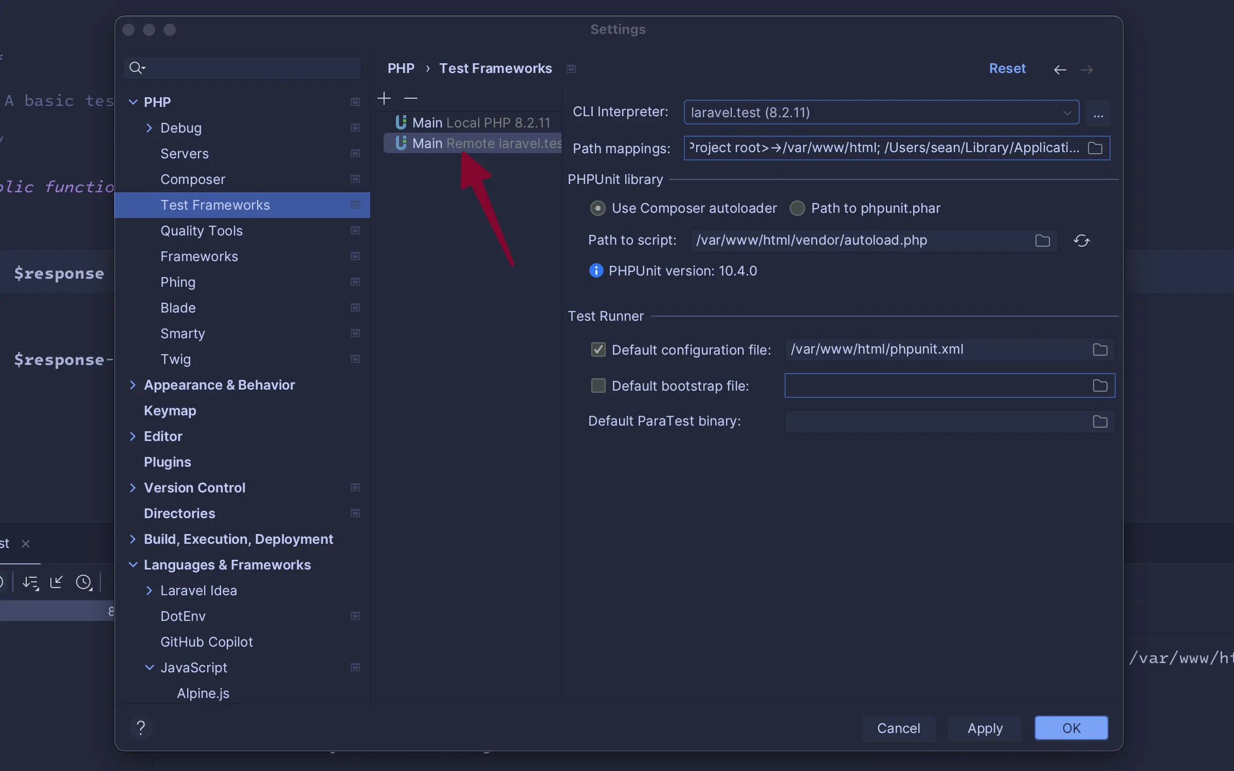Image resolution: width=1234 pixels, height=771 pixels.
Task: Click project-level icon on Quality Tools row
Action: [355, 230]
